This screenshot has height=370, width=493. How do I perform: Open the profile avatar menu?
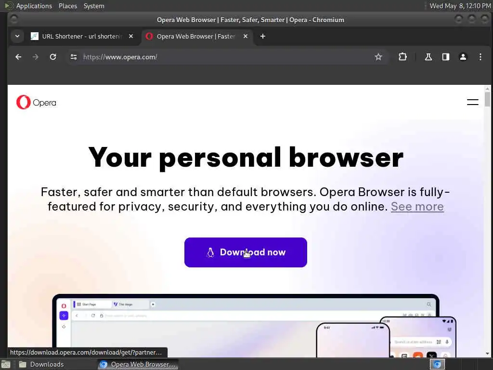463,57
